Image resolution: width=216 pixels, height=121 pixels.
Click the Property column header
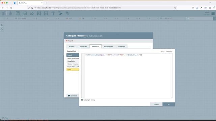[x=73, y=55]
